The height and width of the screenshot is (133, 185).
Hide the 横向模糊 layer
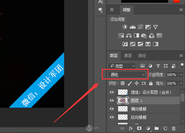(112, 109)
